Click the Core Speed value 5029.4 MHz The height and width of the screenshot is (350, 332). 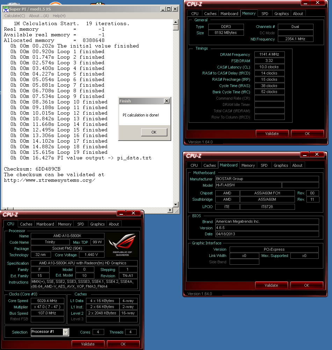coord(47,301)
